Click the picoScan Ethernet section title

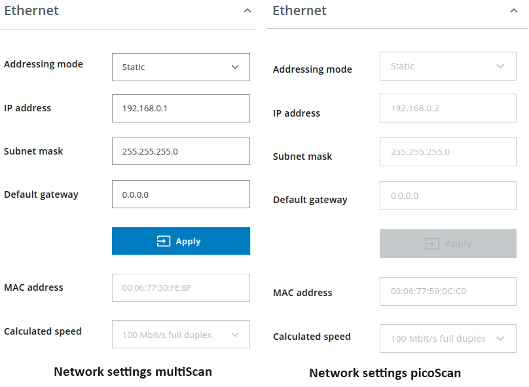pos(299,11)
